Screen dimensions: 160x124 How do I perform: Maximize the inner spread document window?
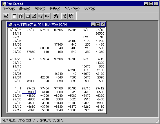[x=97, y=24]
